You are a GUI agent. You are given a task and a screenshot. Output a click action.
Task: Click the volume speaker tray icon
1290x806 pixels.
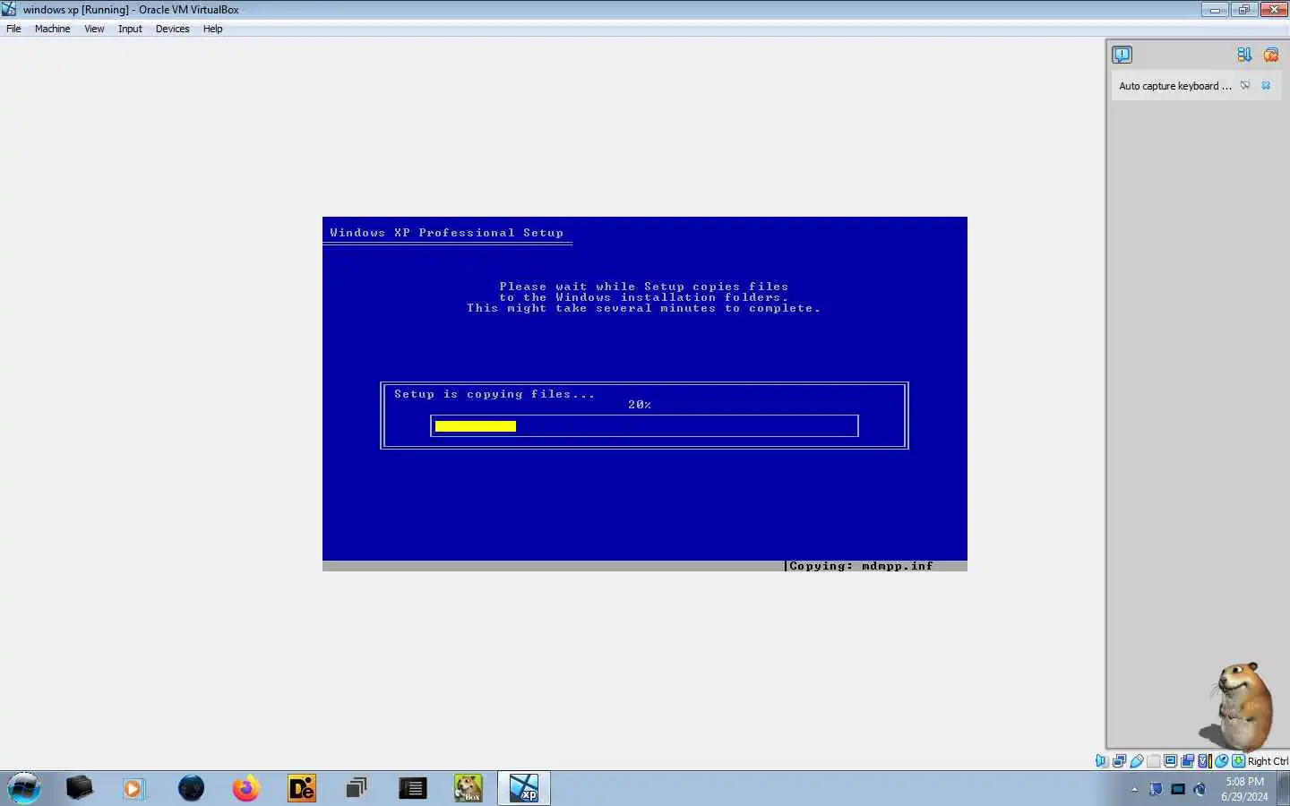click(x=1200, y=789)
